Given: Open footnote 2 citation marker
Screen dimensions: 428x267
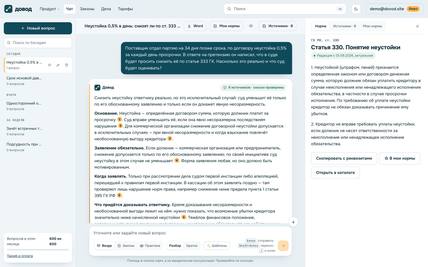Looking at the screenshot, I should pos(121,126).
